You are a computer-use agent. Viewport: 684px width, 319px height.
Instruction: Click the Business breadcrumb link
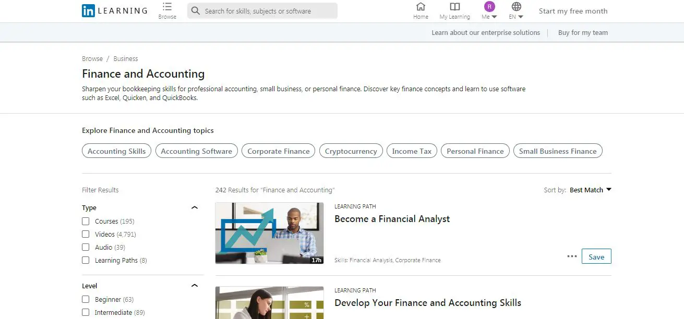(x=126, y=59)
